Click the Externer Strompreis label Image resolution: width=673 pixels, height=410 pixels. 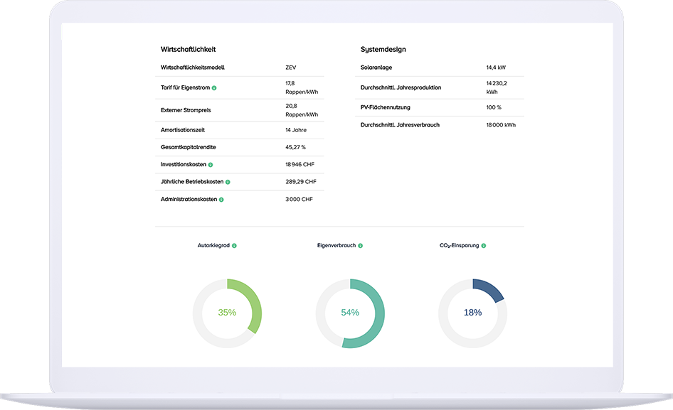pyautogui.click(x=186, y=110)
